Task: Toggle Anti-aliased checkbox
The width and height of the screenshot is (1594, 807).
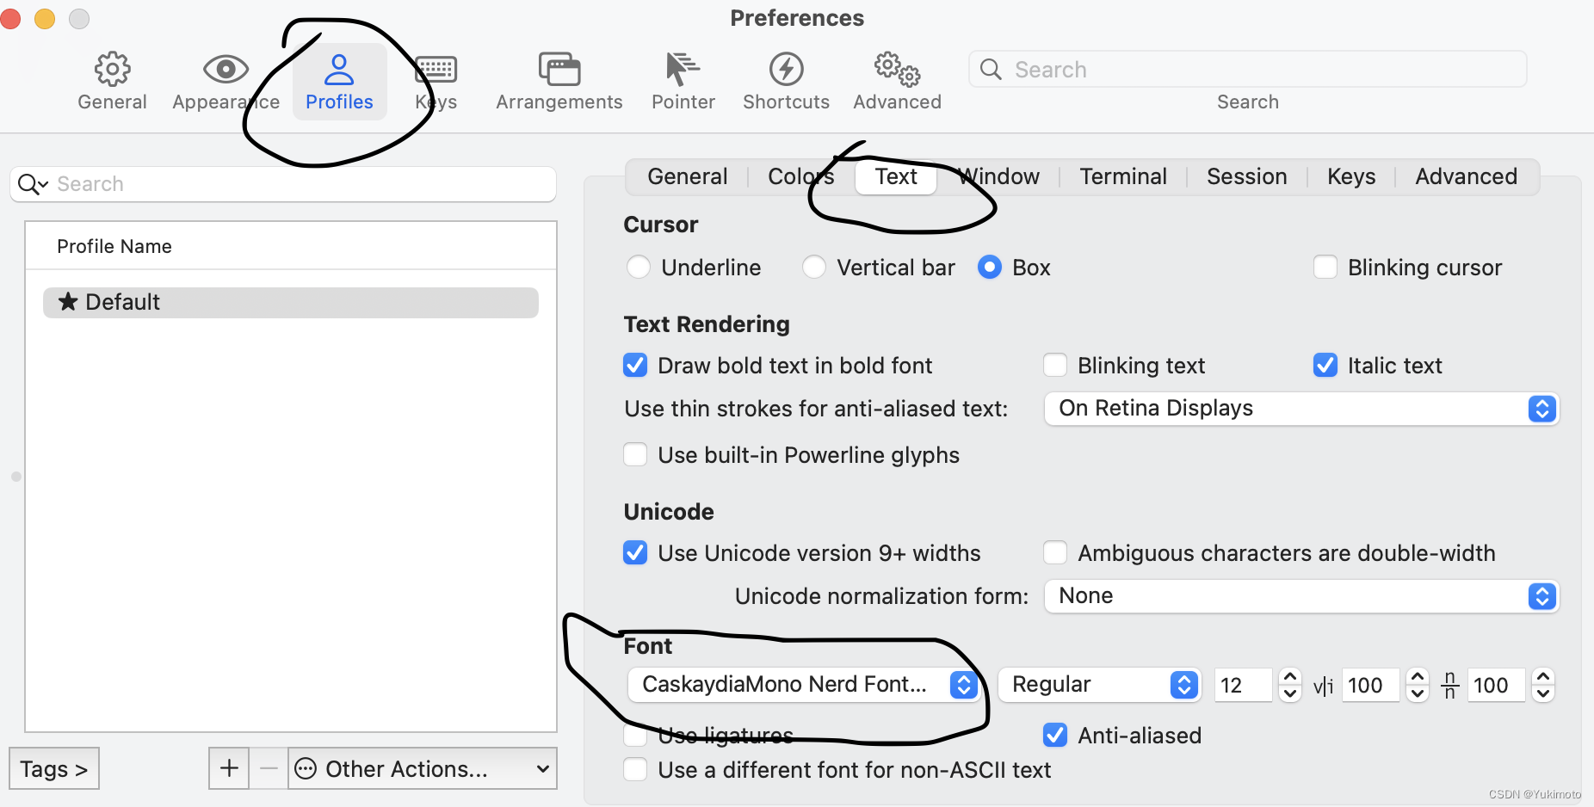Action: [x=1055, y=735]
